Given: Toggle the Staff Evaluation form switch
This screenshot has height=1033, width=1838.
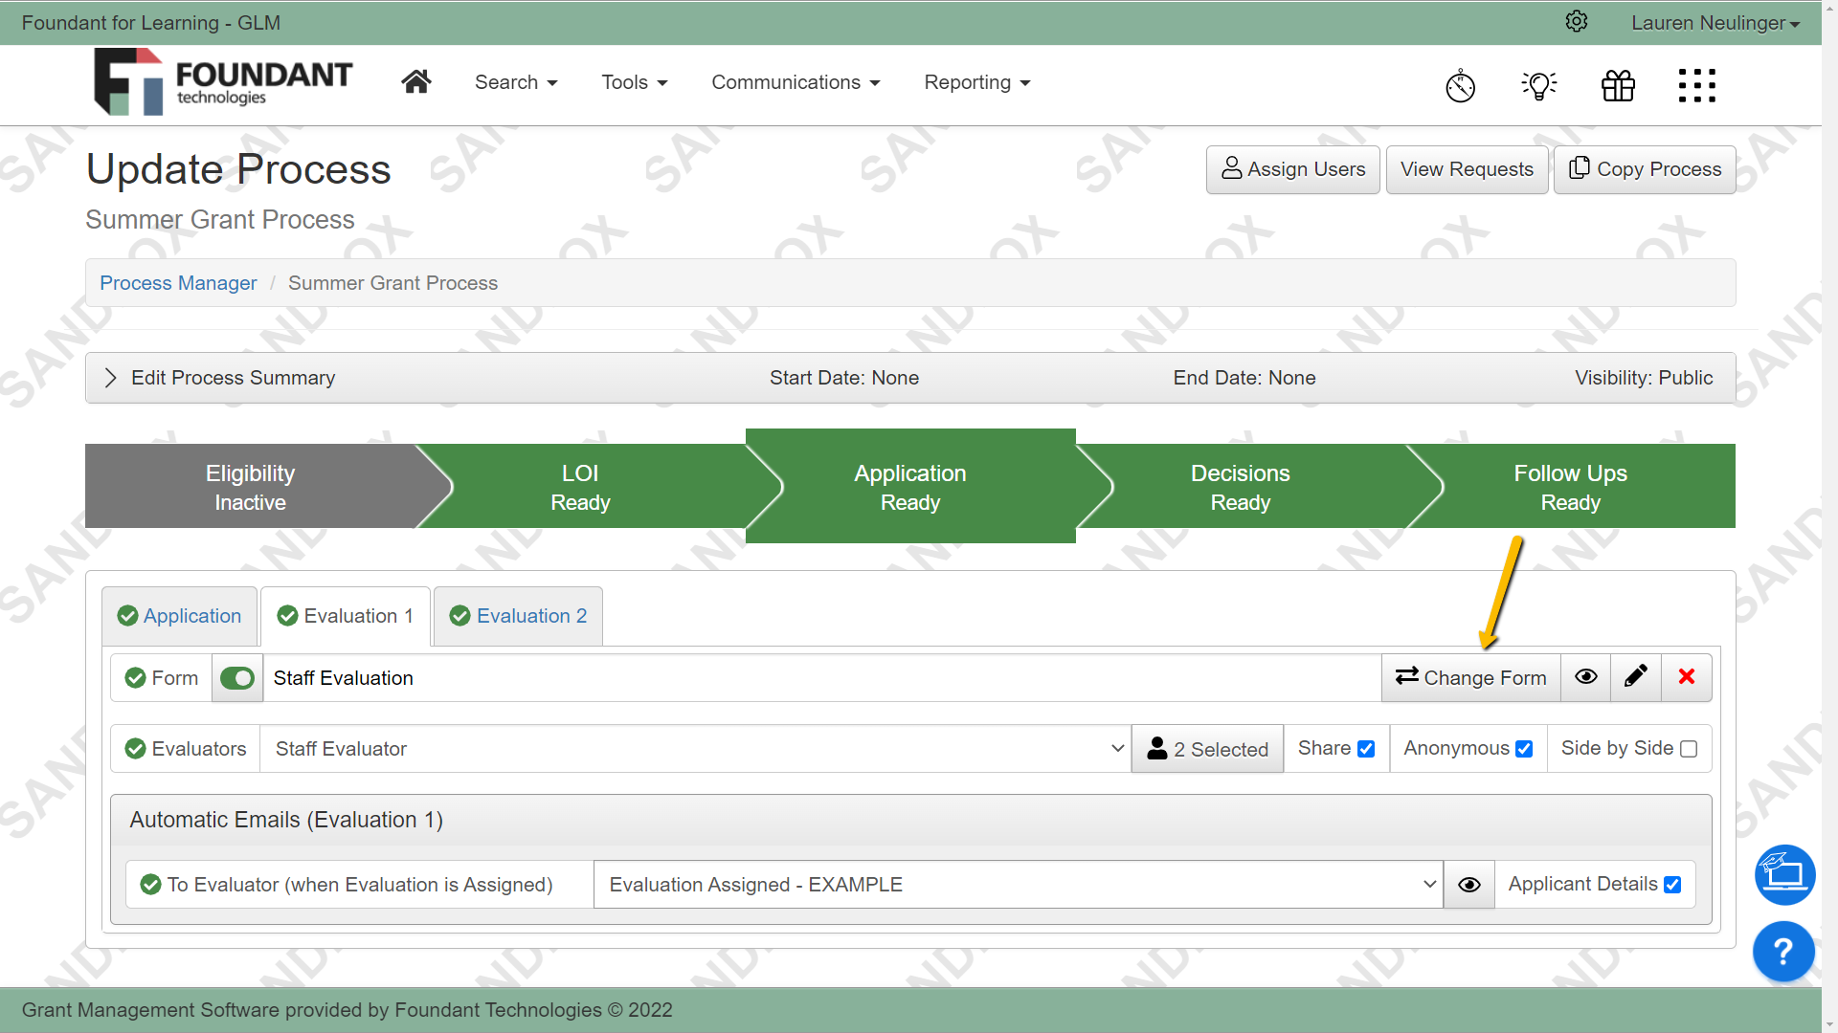Looking at the screenshot, I should [236, 677].
